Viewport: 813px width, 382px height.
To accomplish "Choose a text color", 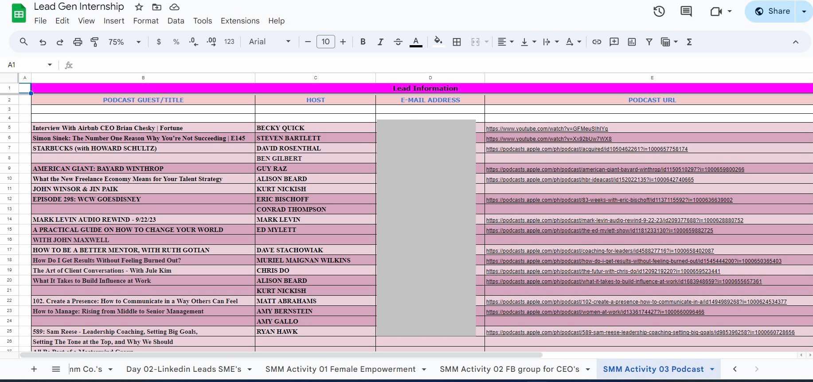I will [x=416, y=42].
